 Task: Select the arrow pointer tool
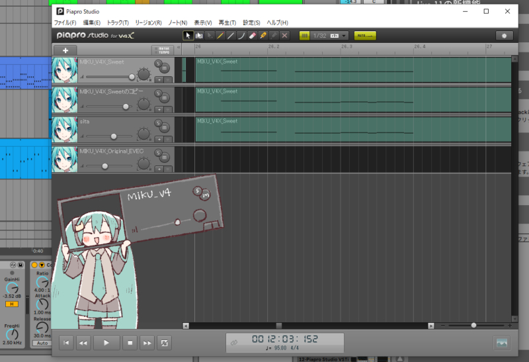[188, 36]
